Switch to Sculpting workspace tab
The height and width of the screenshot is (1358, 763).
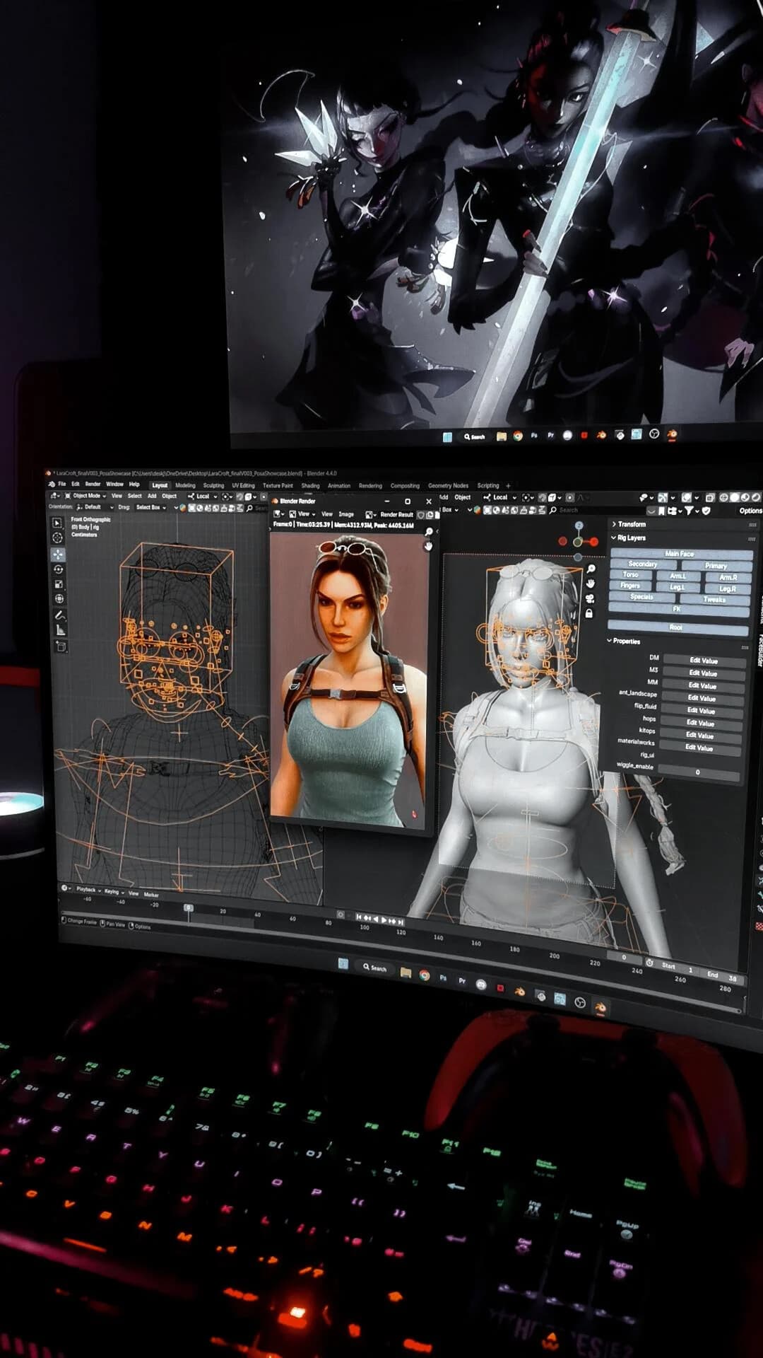pyautogui.click(x=213, y=486)
